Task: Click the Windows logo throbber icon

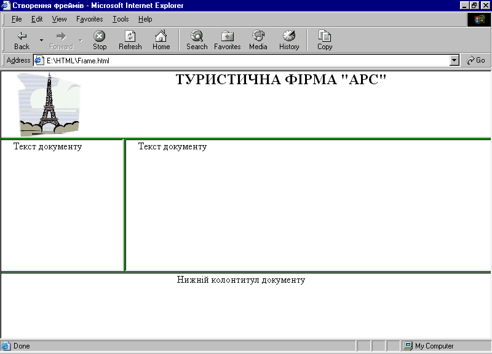Action: pos(479,20)
